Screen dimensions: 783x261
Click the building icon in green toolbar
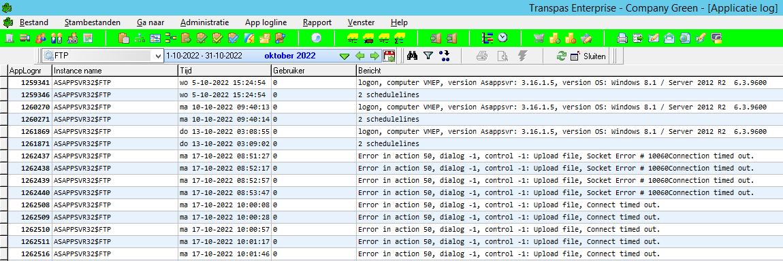(10, 38)
